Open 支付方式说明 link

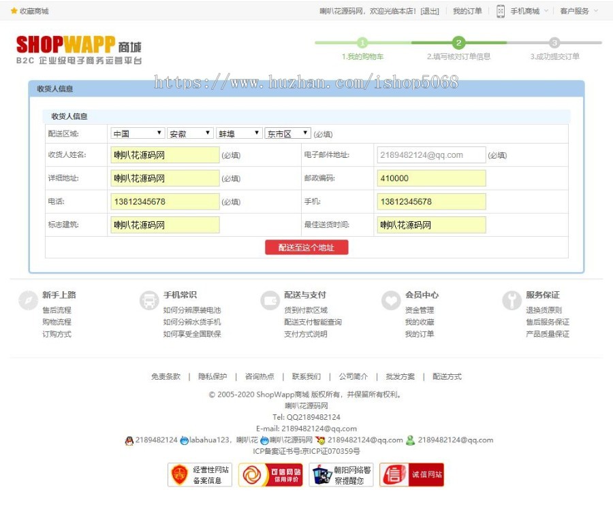(306, 334)
